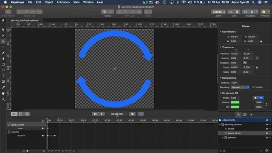272x153 pixels.
Task: Open the layers panel tab icon
Action: 238,114
